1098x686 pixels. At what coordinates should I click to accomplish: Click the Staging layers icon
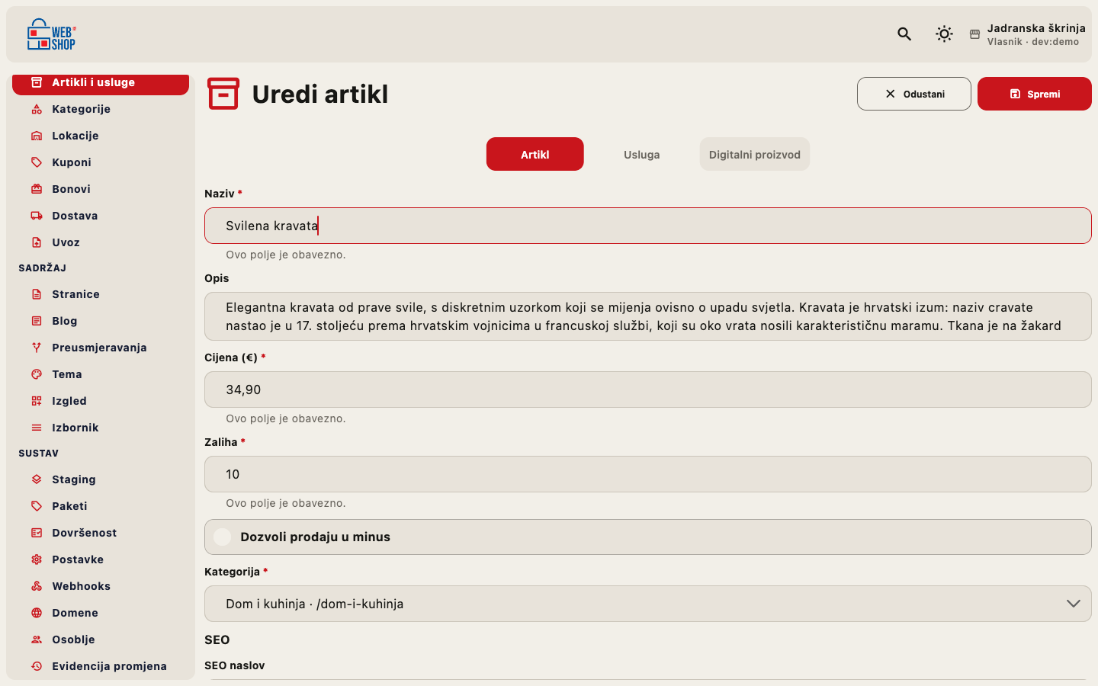37,479
